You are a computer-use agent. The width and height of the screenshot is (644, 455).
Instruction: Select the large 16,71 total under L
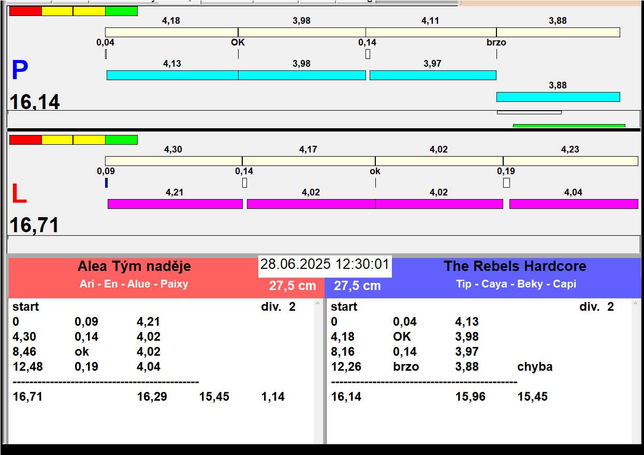tap(34, 225)
